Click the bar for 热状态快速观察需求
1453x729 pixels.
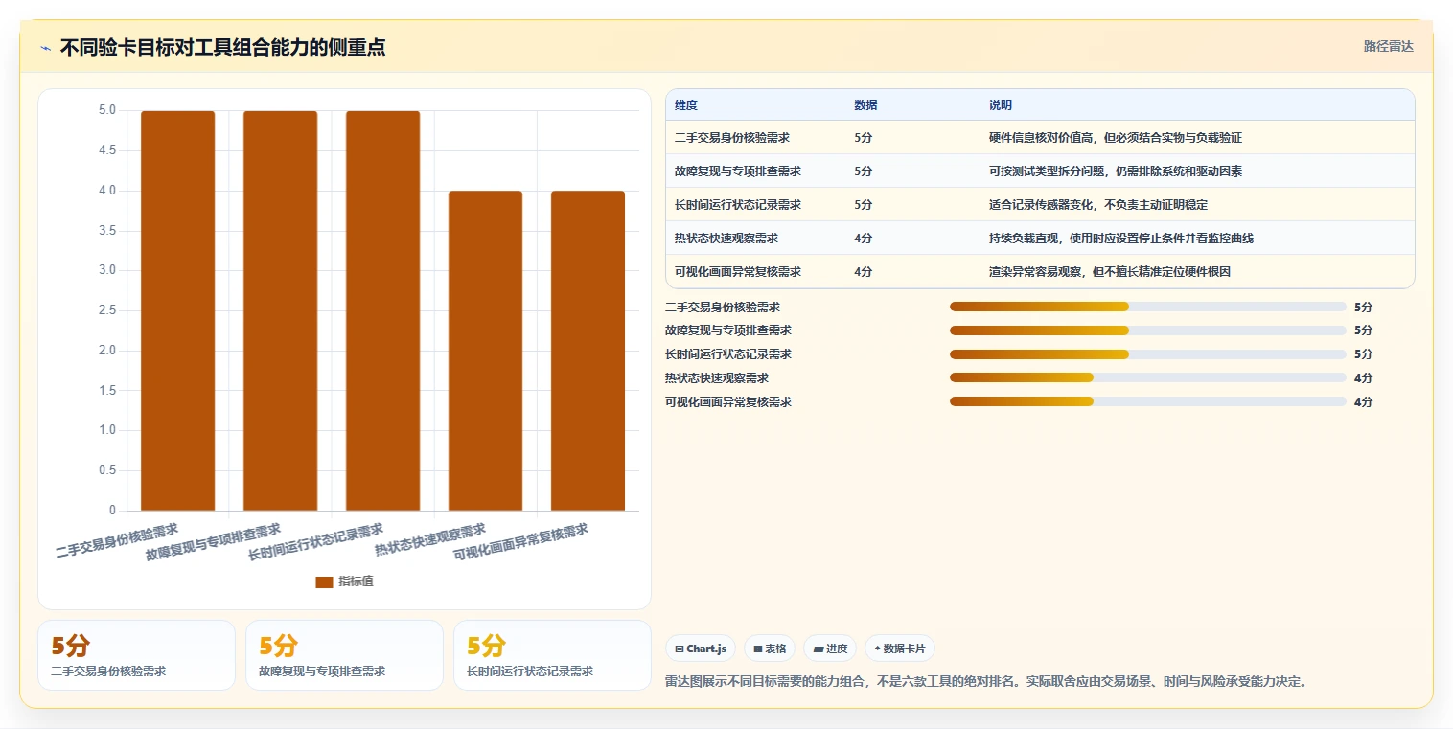click(485, 351)
